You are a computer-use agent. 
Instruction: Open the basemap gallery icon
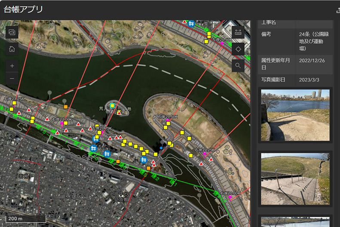pos(12,32)
